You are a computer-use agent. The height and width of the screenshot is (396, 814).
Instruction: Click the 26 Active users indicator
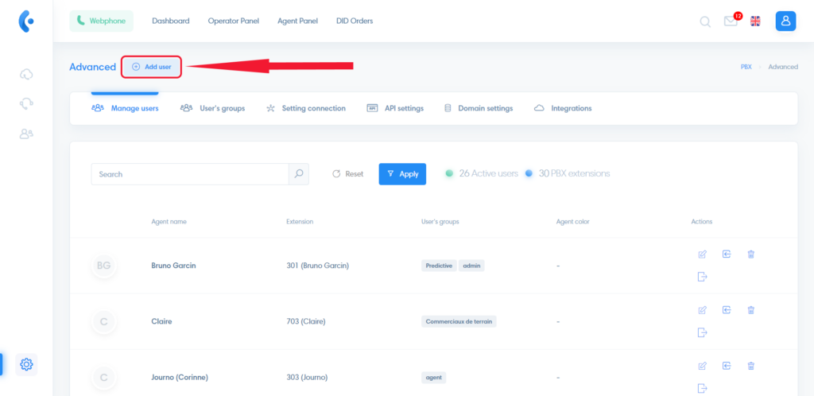[482, 174]
